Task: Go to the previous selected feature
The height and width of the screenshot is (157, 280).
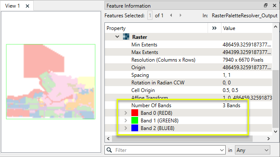Action: (x=171, y=15)
